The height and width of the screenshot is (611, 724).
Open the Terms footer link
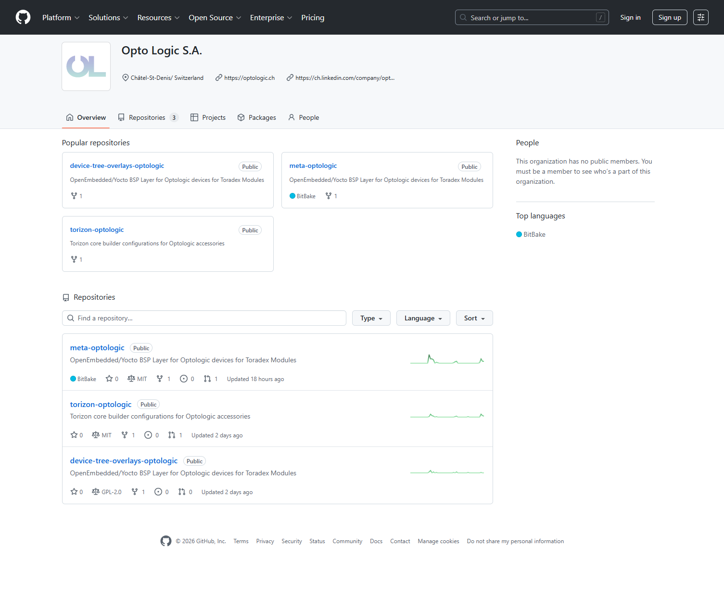[241, 541]
